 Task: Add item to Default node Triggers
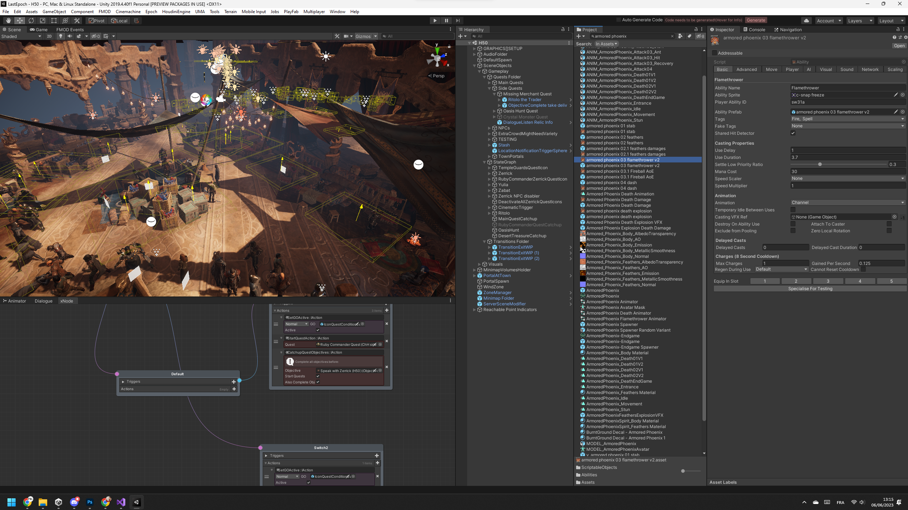pos(234,382)
